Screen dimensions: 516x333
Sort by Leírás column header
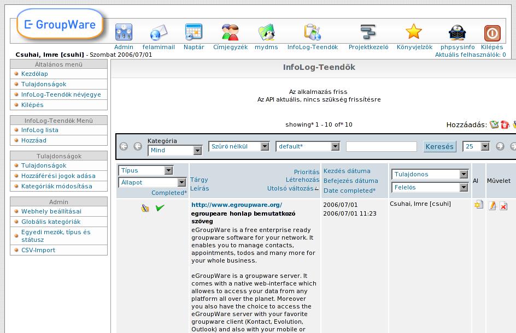click(200, 188)
